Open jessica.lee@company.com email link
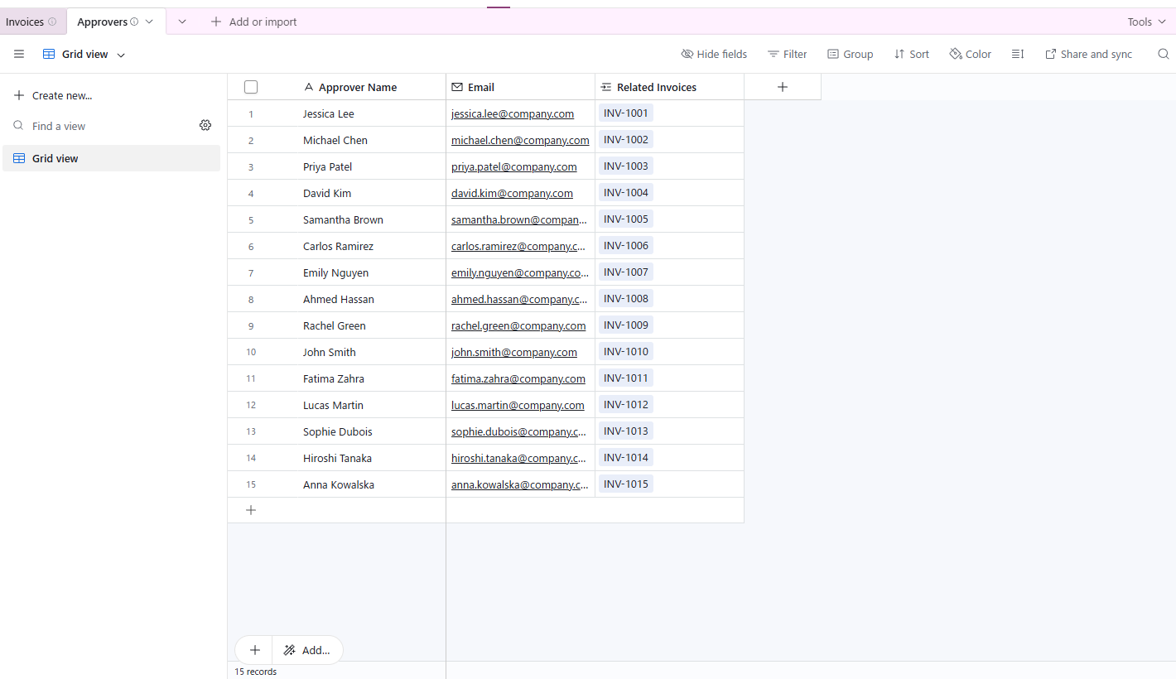 [x=513, y=113]
